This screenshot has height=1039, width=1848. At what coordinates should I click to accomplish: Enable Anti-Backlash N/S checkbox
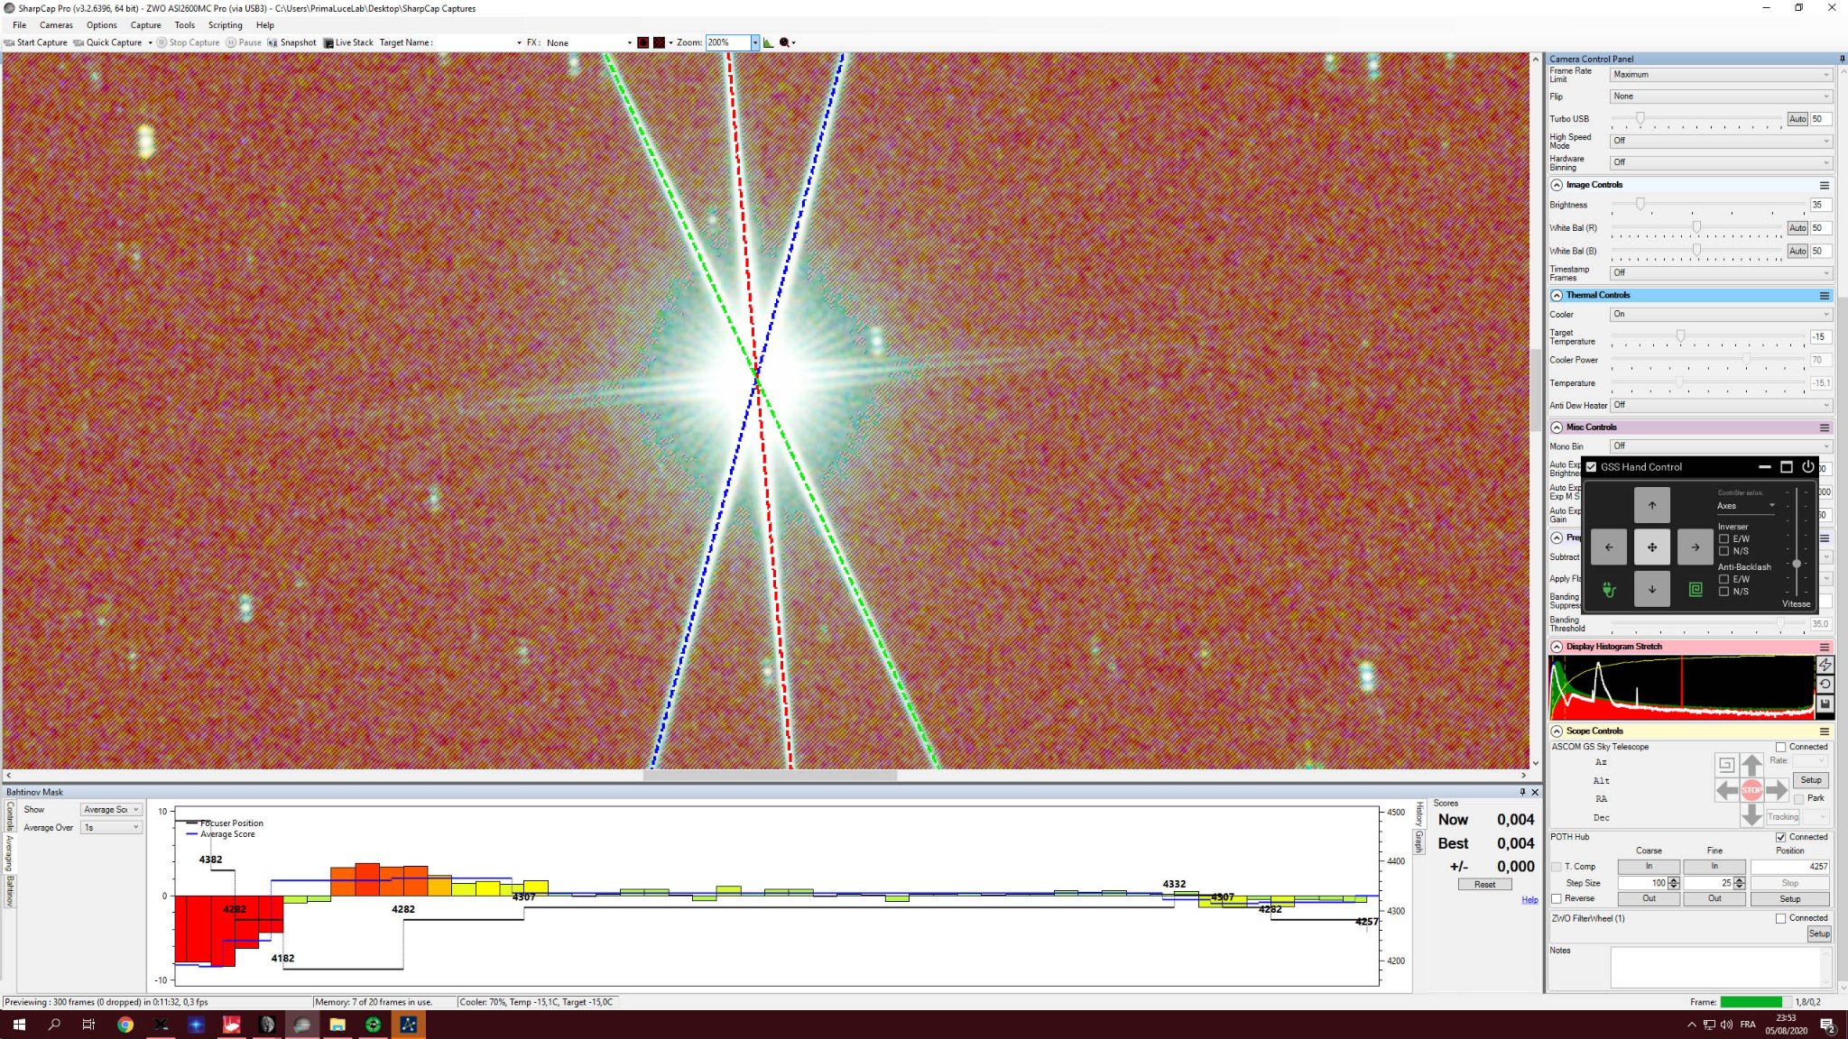1723,592
